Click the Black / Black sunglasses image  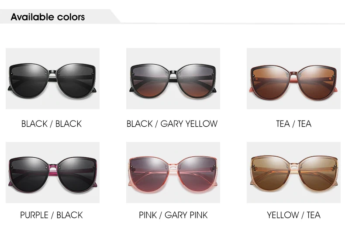click(52, 79)
